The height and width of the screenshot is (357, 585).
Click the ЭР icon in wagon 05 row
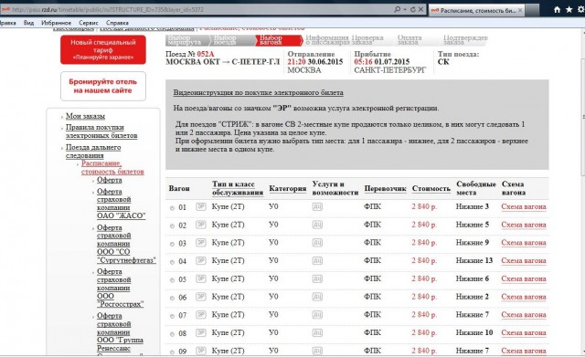[201, 278]
